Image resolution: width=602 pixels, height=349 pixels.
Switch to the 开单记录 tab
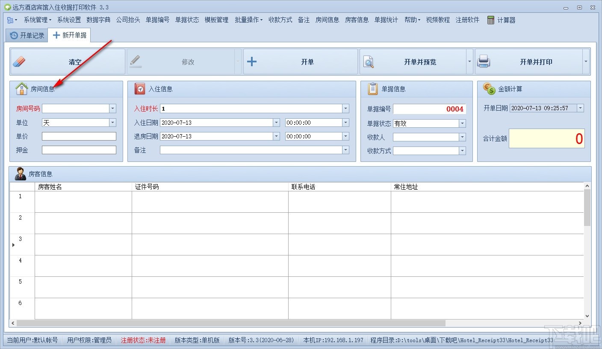[x=27, y=35]
